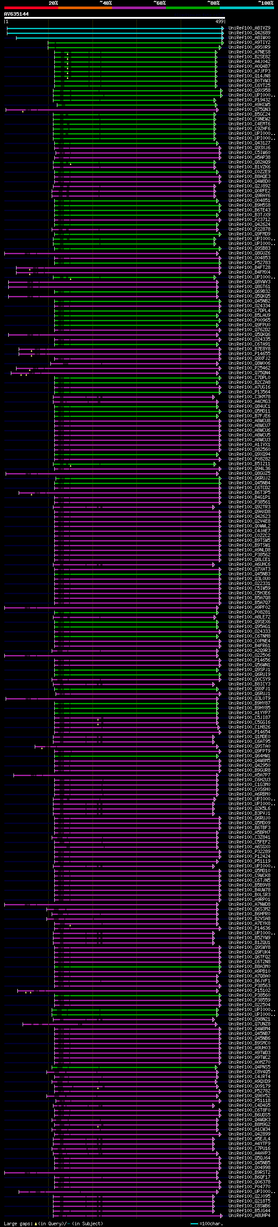Image resolution: width=278 pixels, height=1227 pixels.
Task: Select the UniRef100_Q9SEX6 label
Action: pyautogui.click(x=249, y=622)
